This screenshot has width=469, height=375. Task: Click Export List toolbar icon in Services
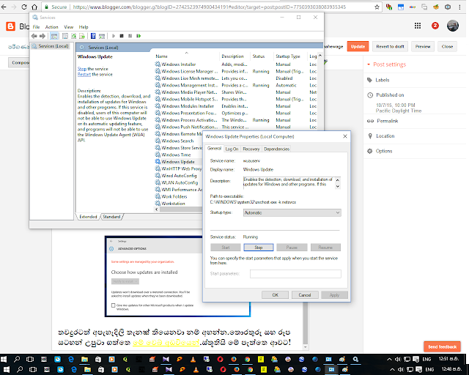82,36
